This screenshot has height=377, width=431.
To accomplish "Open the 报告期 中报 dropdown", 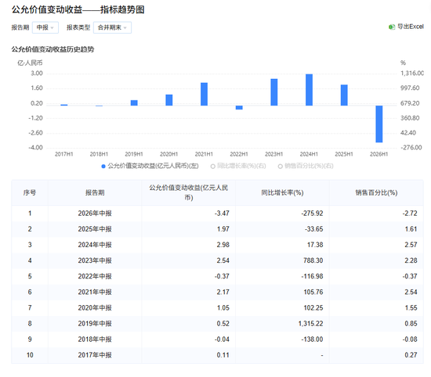I will [45, 27].
